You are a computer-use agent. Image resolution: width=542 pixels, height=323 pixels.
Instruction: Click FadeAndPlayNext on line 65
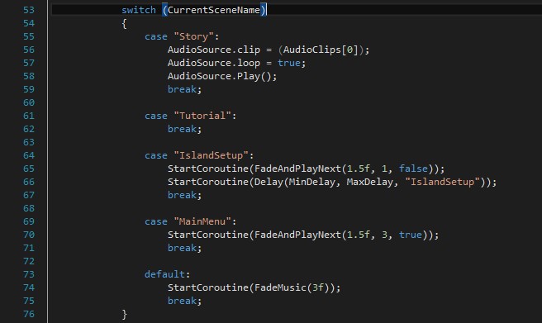pyautogui.click(x=297, y=169)
